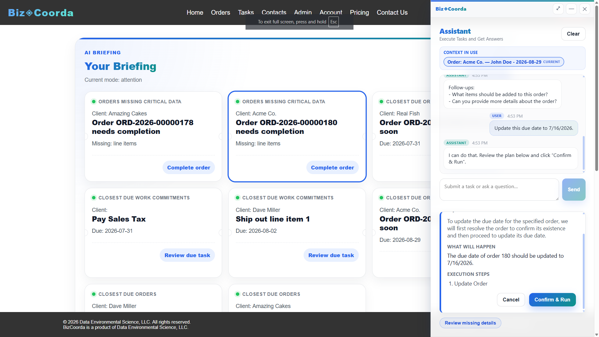599x337 pixels.
Task: Click the Assistant panel heading
Action: click(x=455, y=31)
